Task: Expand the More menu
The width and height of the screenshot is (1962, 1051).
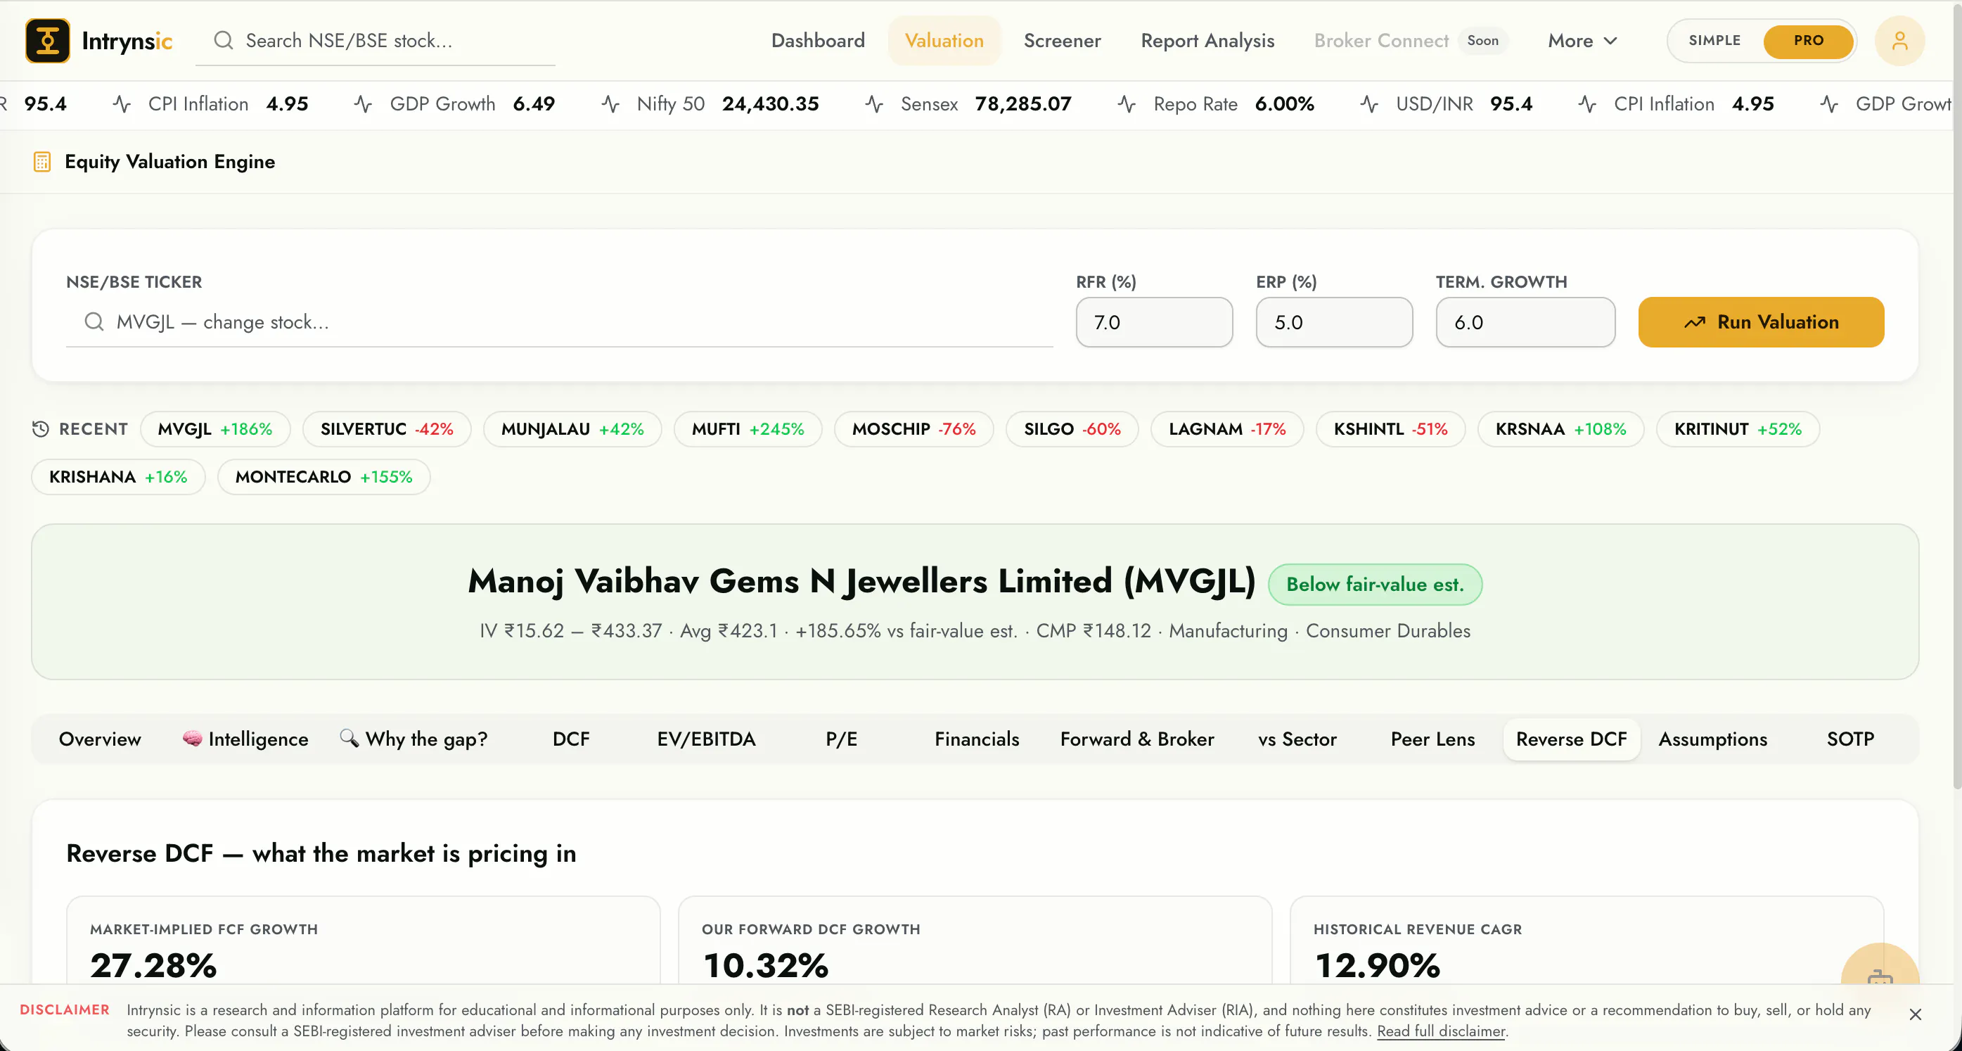Action: pos(1582,40)
